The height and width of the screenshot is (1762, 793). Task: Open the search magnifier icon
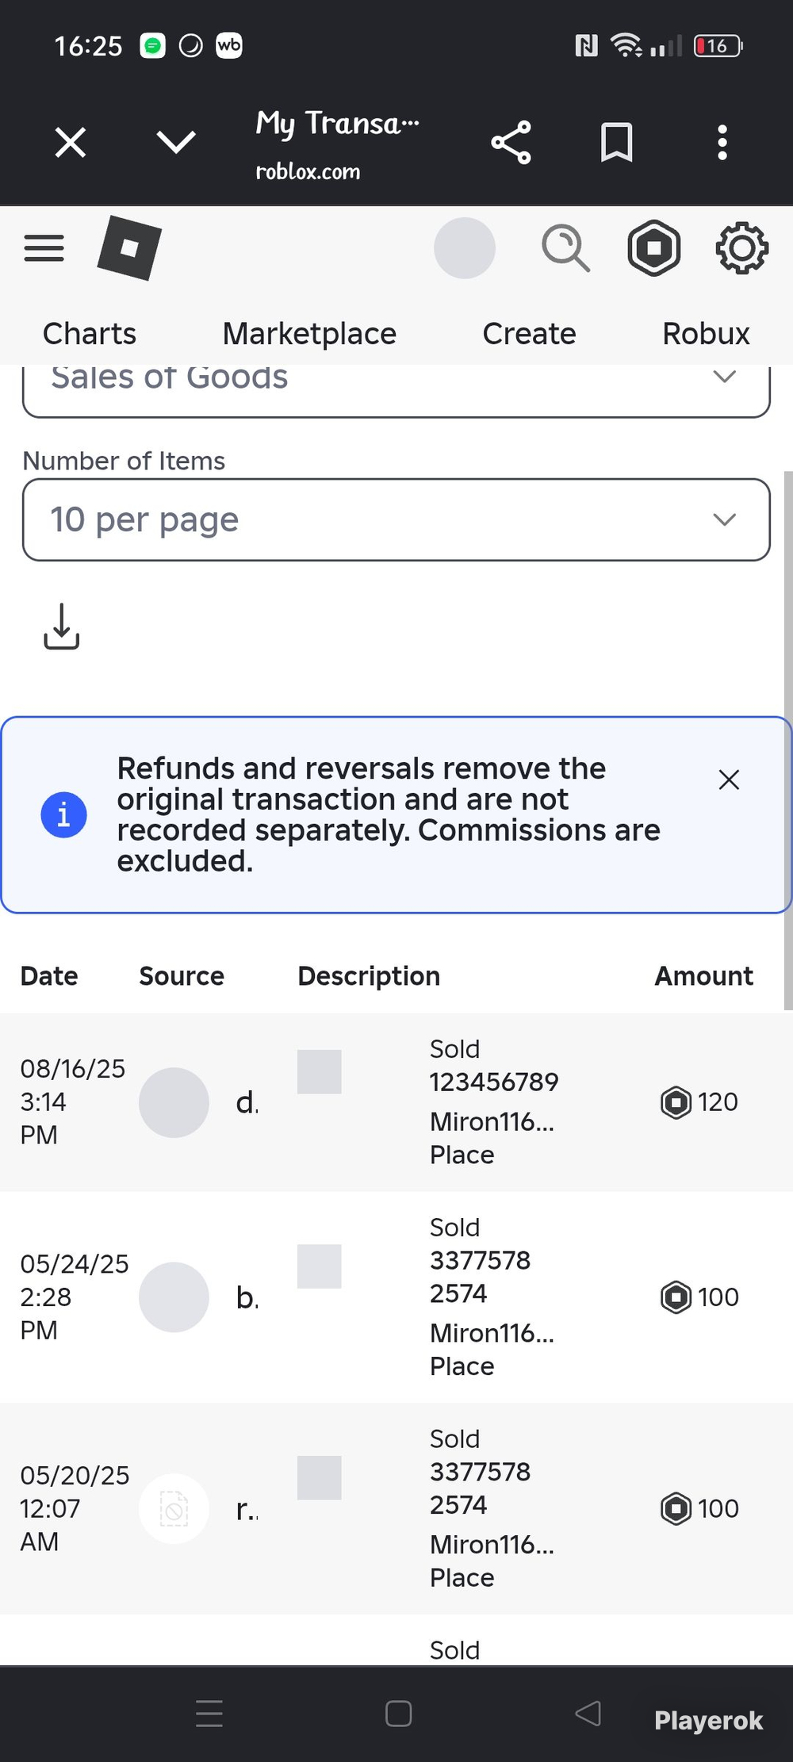tap(565, 248)
